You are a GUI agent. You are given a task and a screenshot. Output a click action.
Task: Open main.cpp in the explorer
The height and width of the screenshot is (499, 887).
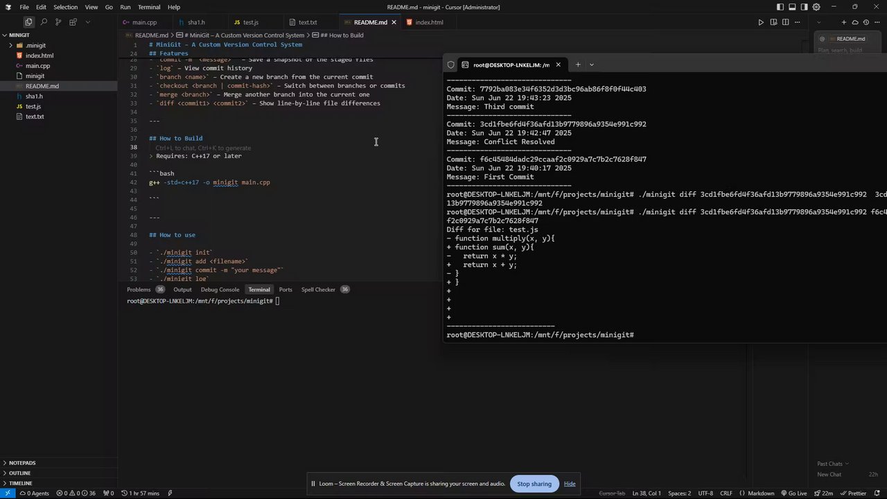[x=59, y=66]
